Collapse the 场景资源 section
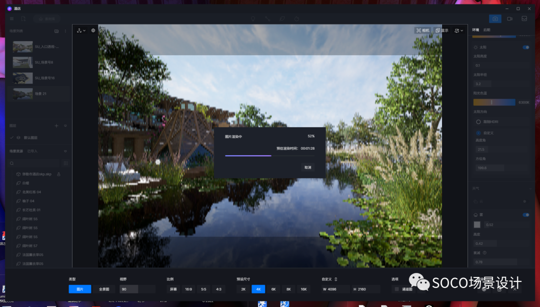540x307 pixels. [x=65, y=151]
